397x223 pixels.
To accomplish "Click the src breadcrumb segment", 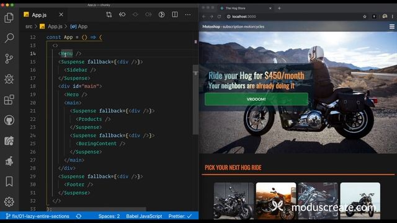I will [29, 26].
